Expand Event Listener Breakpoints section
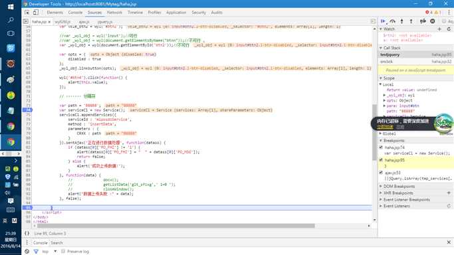This screenshot has width=454, height=255. click(x=381, y=199)
